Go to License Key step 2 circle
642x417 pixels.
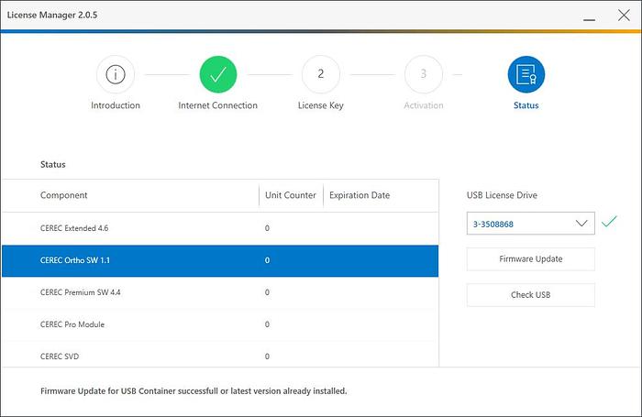pos(320,75)
